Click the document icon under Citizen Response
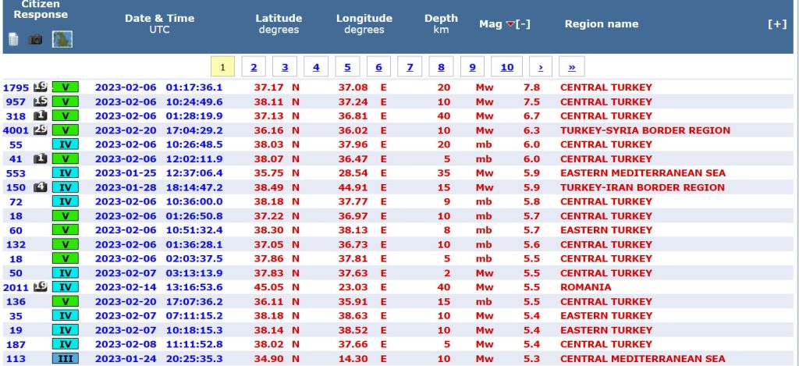The height and width of the screenshot is (366, 799). coord(13,39)
